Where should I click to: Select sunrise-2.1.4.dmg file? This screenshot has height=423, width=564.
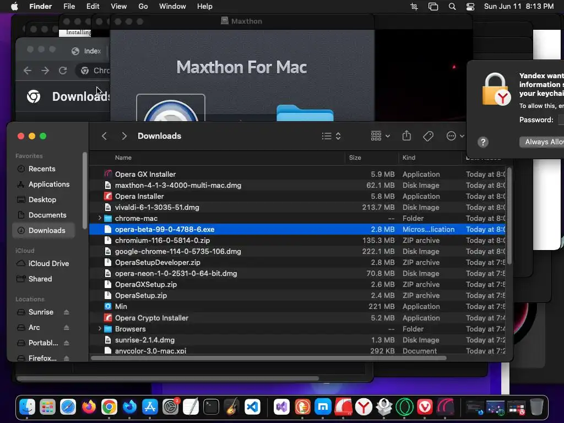[297, 340]
